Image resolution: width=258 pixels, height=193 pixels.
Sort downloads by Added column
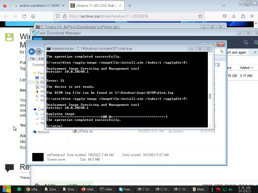[x=246, y=68]
